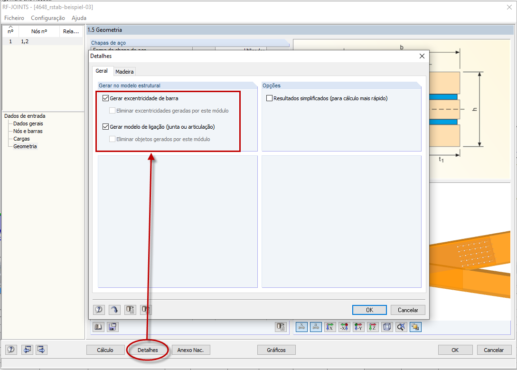This screenshot has width=517, height=370.
Task: Open help in the Detalhes dialog
Action: (99, 310)
